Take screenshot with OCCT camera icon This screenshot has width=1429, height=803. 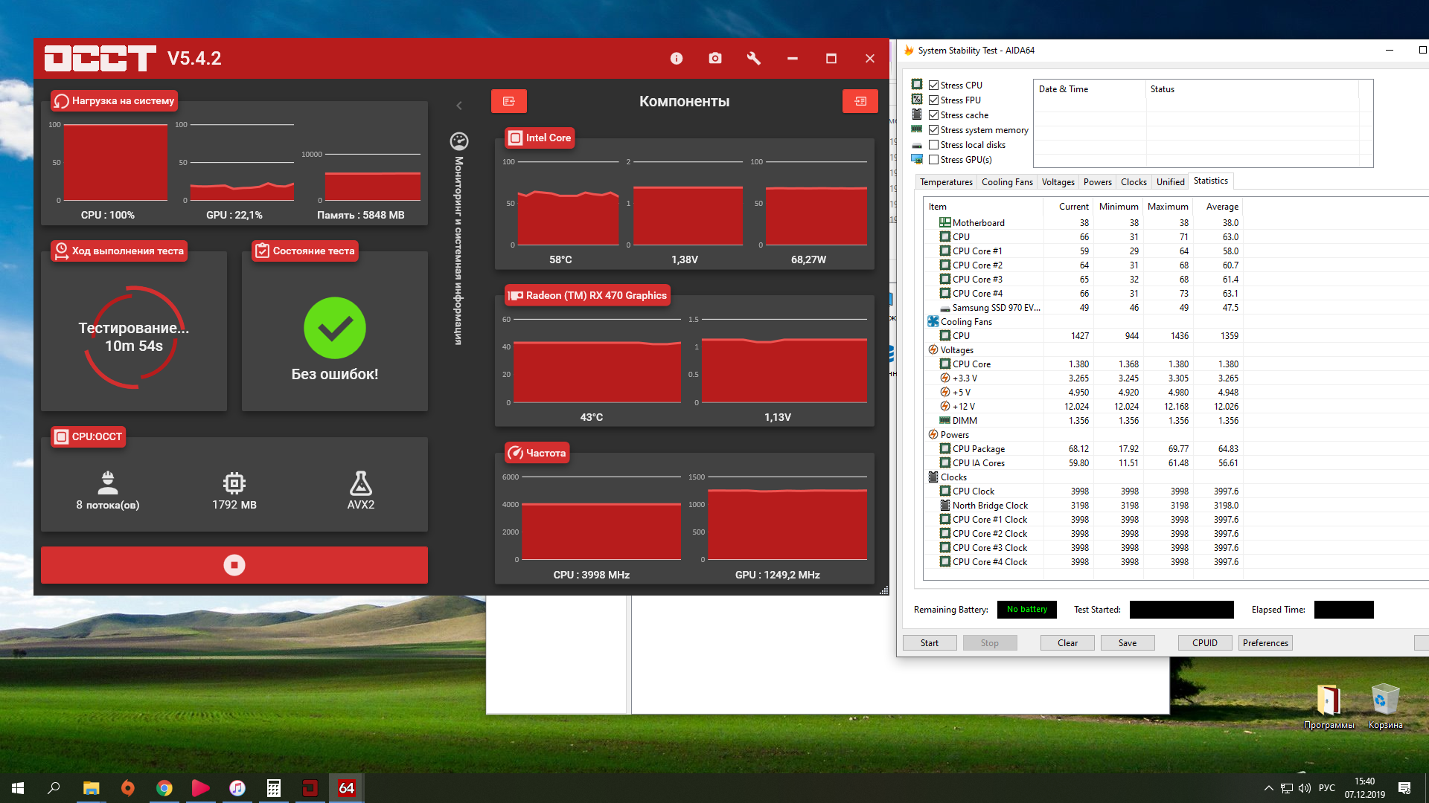tap(714, 59)
